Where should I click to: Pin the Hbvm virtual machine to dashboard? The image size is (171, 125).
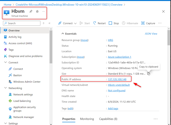pyautogui.click(x=31, y=11)
